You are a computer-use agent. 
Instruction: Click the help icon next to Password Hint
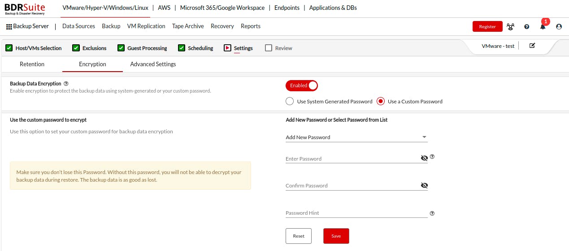(432, 213)
